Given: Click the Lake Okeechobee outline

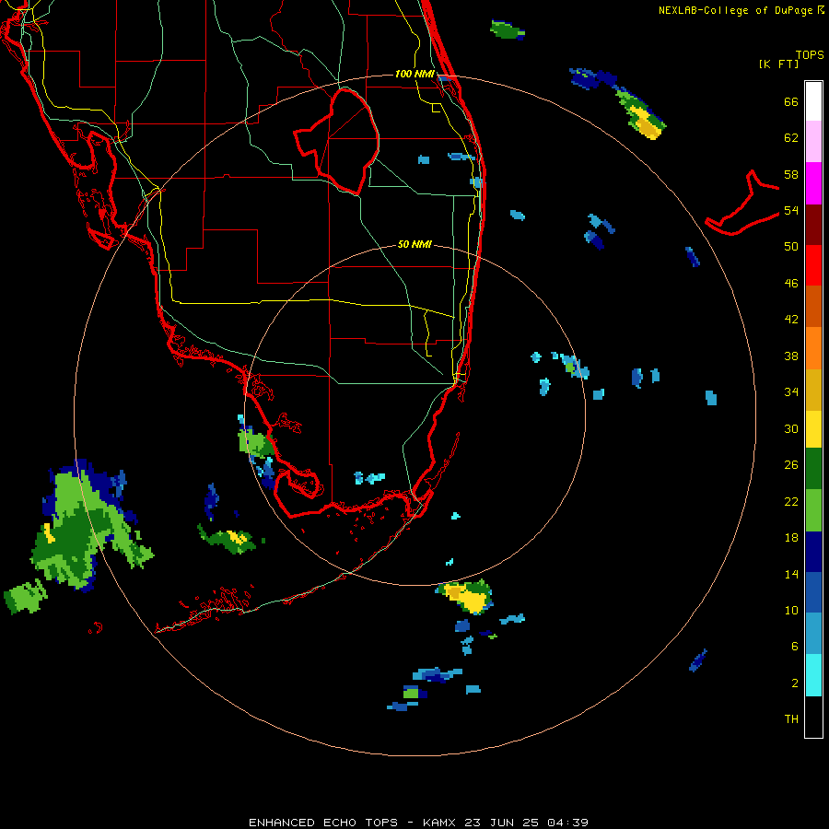Looking at the screenshot, I should coord(337,141).
